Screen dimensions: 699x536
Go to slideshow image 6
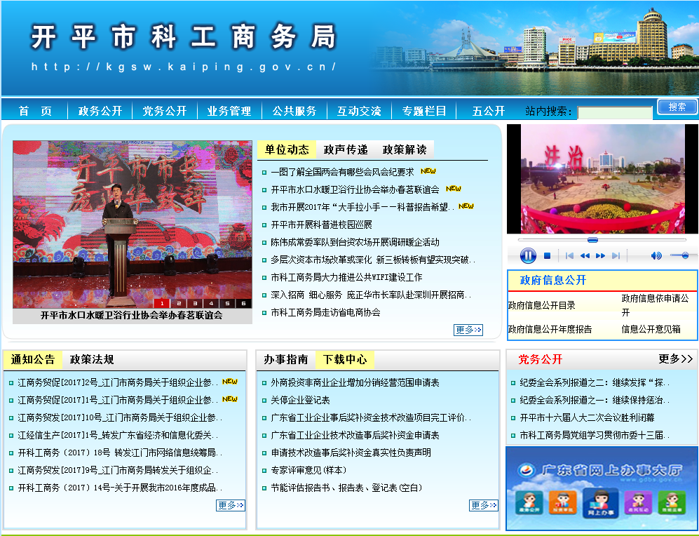click(243, 303)
